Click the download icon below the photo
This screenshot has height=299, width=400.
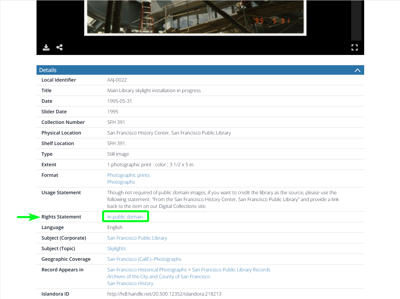(x=46, y=47)
